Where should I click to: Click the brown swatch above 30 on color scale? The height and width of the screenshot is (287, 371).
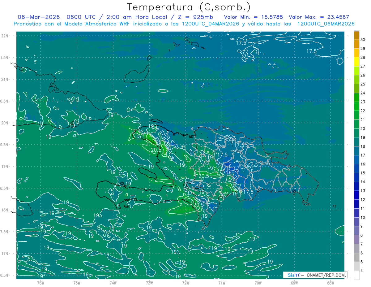coord(356,35)
